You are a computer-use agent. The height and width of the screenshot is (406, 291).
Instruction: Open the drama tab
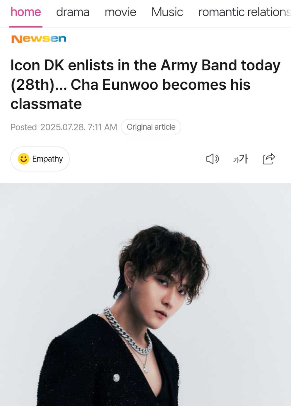click(73, 12)
